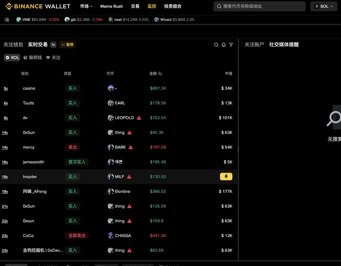Click the $ 177K market cap value
341x266 pixels.
[226, 191]
